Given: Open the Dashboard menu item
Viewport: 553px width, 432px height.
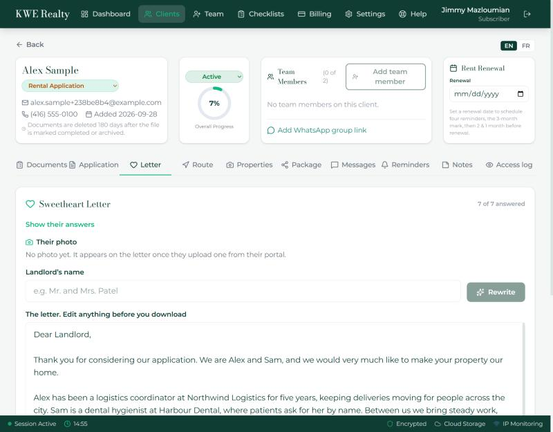Looking at the screenshot, I should click(106, 14).
